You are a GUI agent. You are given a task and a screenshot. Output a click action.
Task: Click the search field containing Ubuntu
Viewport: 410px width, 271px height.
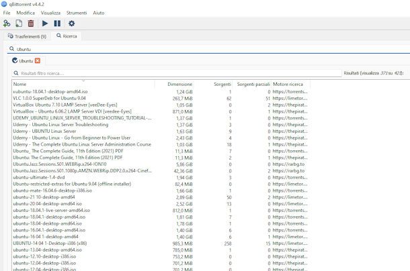[209, 49]
